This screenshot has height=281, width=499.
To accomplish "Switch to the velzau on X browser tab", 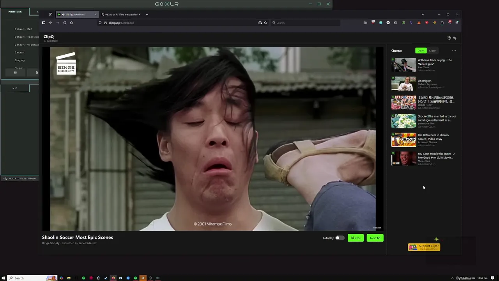I will point(121,14).
